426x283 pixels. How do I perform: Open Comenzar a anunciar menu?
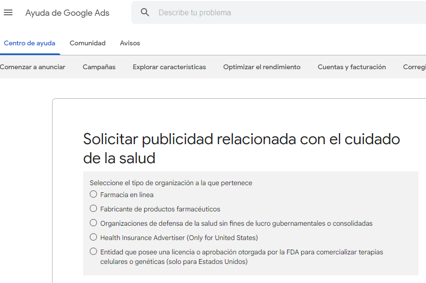point(32,67)
